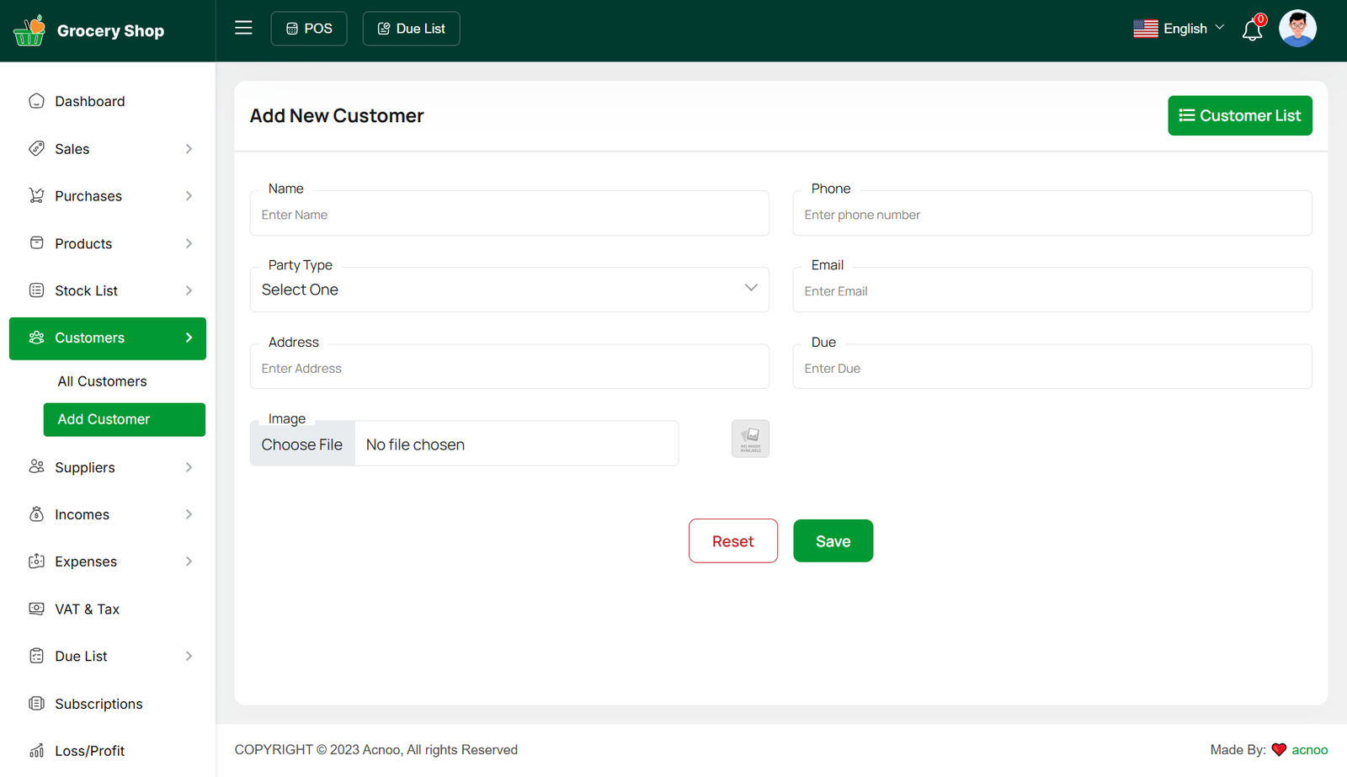Screen dimensions: 1347x777
Task: Click the Dashboard icon in sidebar
Action: coord(36,101)
